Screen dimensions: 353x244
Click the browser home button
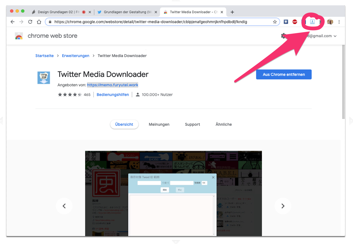[x=39, y=22]
